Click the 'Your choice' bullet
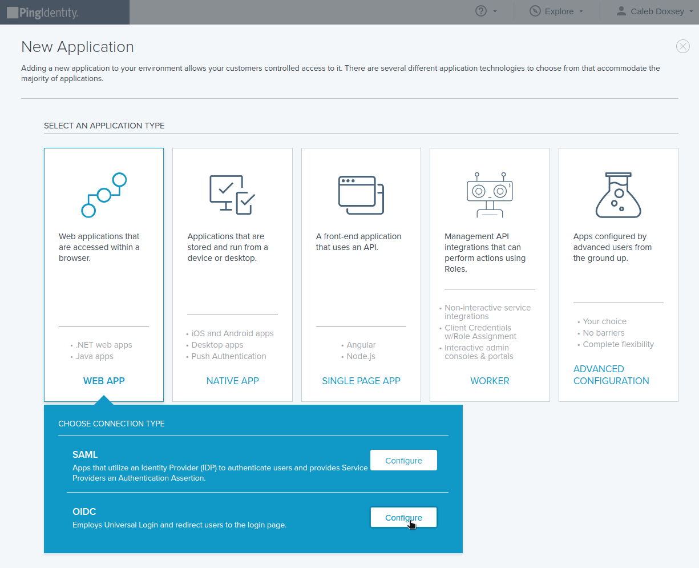 point(604,321)
